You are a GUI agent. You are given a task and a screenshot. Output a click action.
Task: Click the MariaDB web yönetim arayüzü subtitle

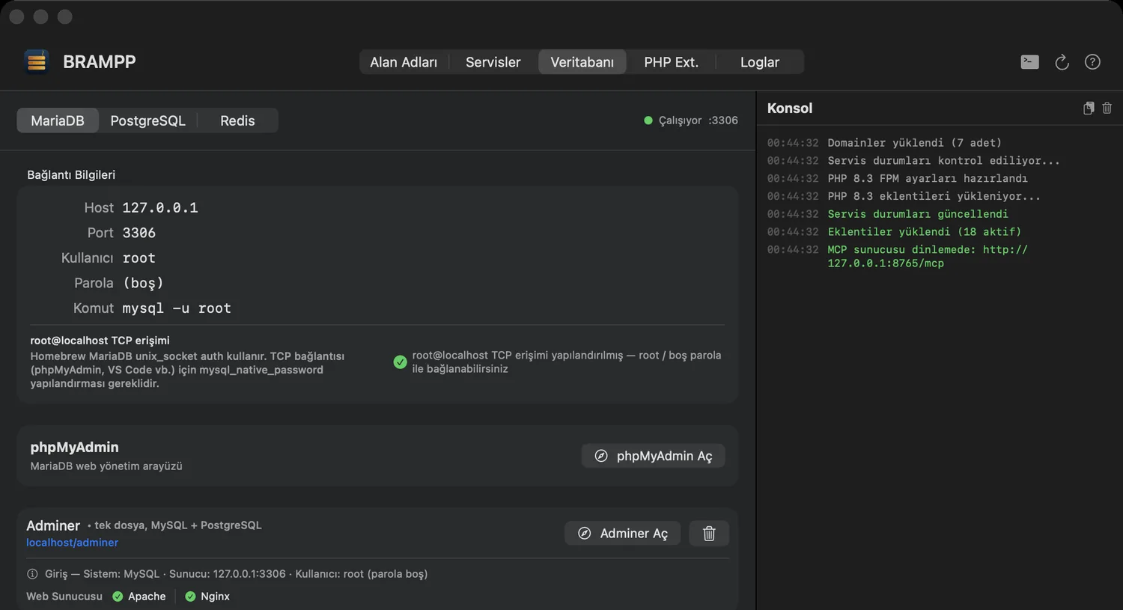(106, 466)
